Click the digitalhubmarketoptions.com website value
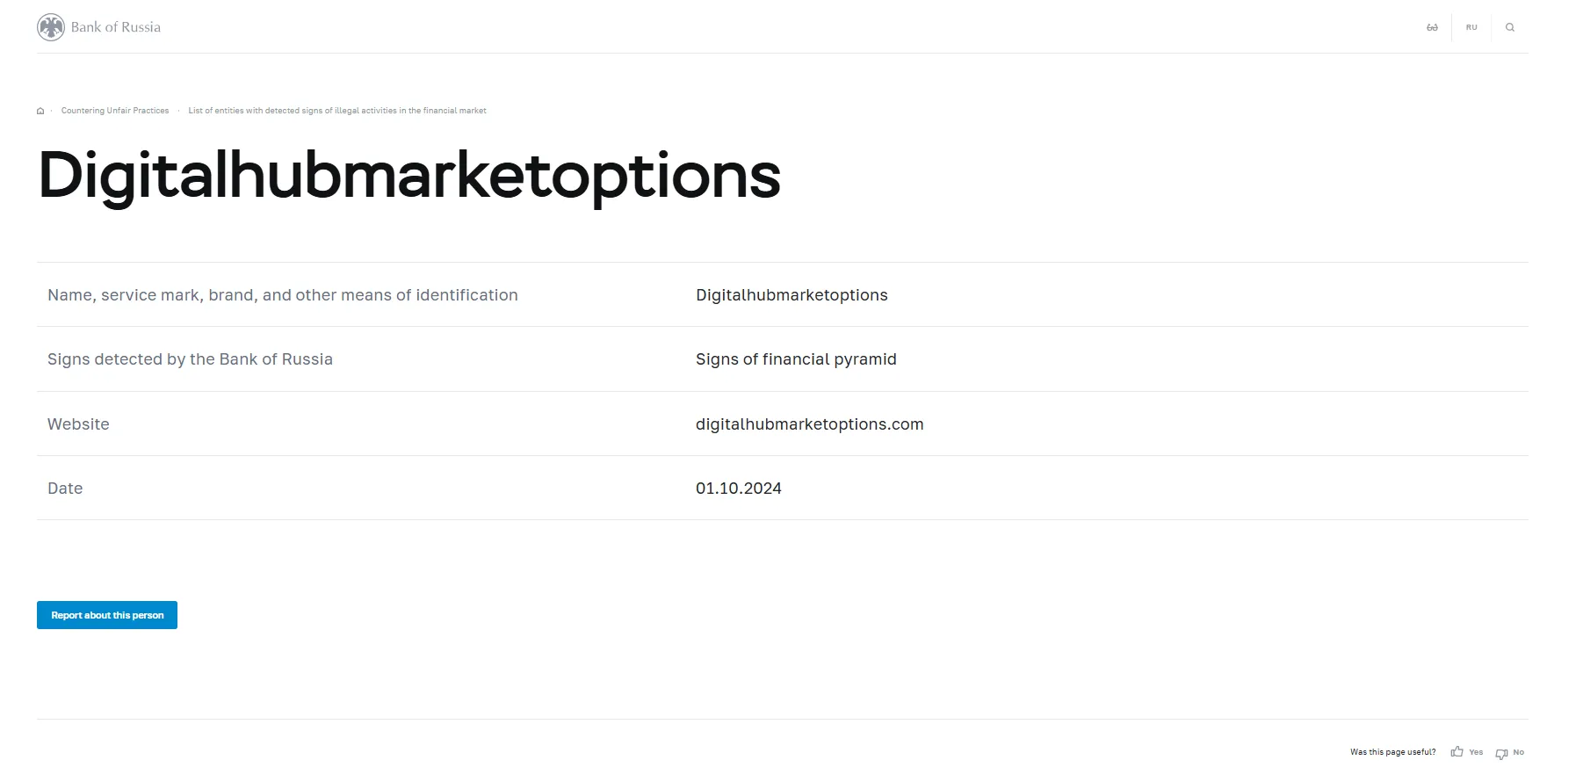Screen dimensions: 1576x782 pos(809,424)
